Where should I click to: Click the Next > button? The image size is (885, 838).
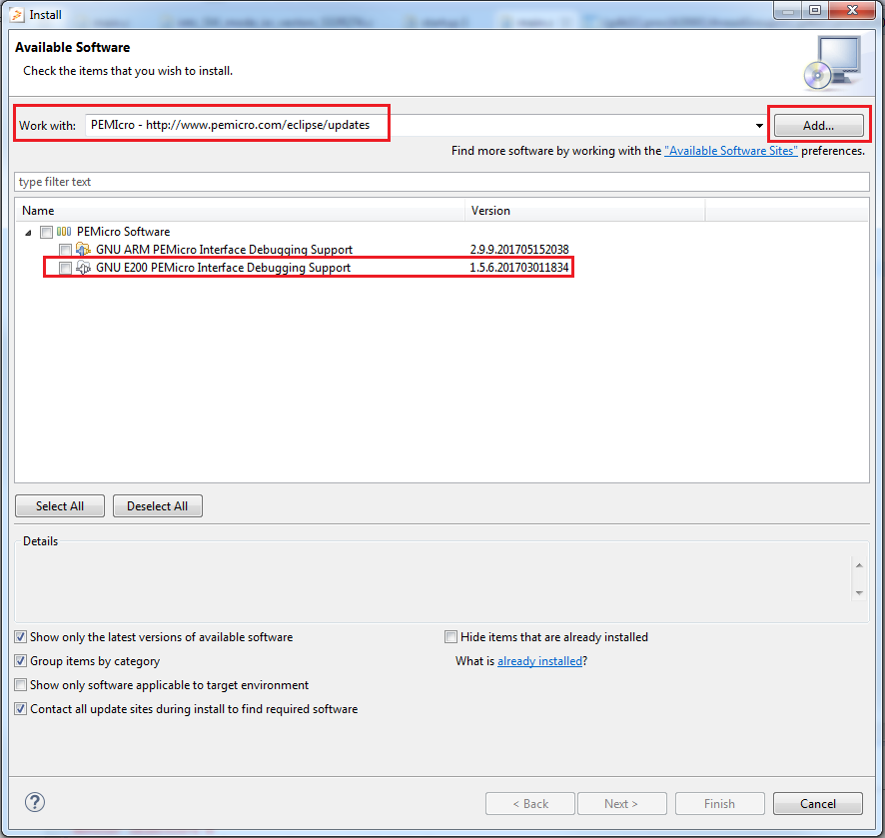(621, 804)
